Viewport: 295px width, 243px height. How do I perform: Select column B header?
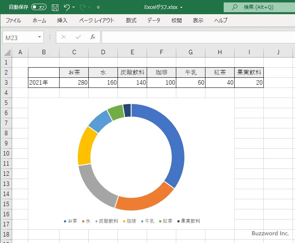pyautogui.click(x=44, y=52)
